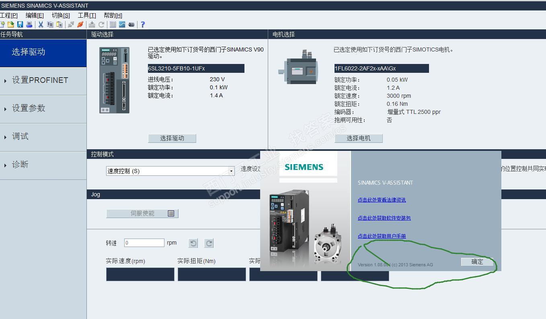Click the Version 1.08.00 text in the dialog

coord(374,265)
